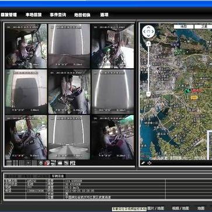
Task: Click the round snapshot icon beside record
Action: pos(41,163)
